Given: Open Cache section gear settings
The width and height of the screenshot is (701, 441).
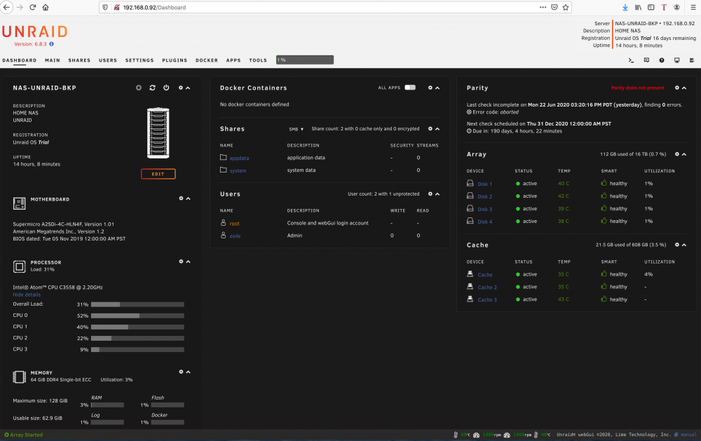Looking at the screenshot, I should point(677,245).
